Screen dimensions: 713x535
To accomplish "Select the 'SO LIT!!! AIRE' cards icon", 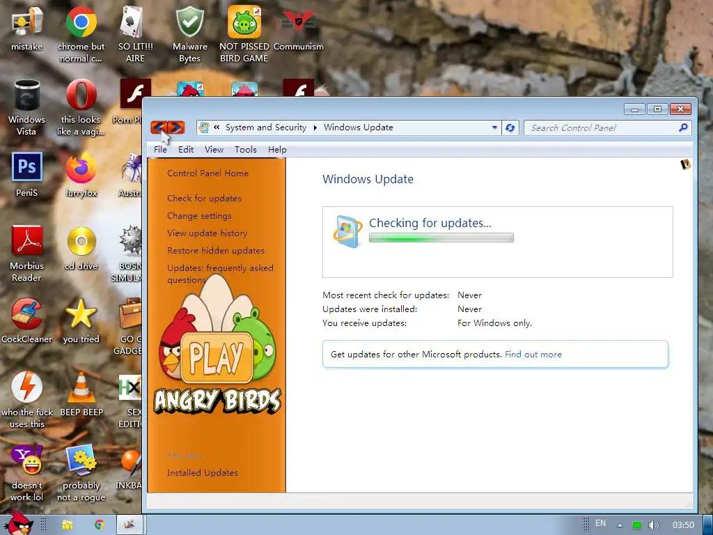I will [x=135, y=34].
